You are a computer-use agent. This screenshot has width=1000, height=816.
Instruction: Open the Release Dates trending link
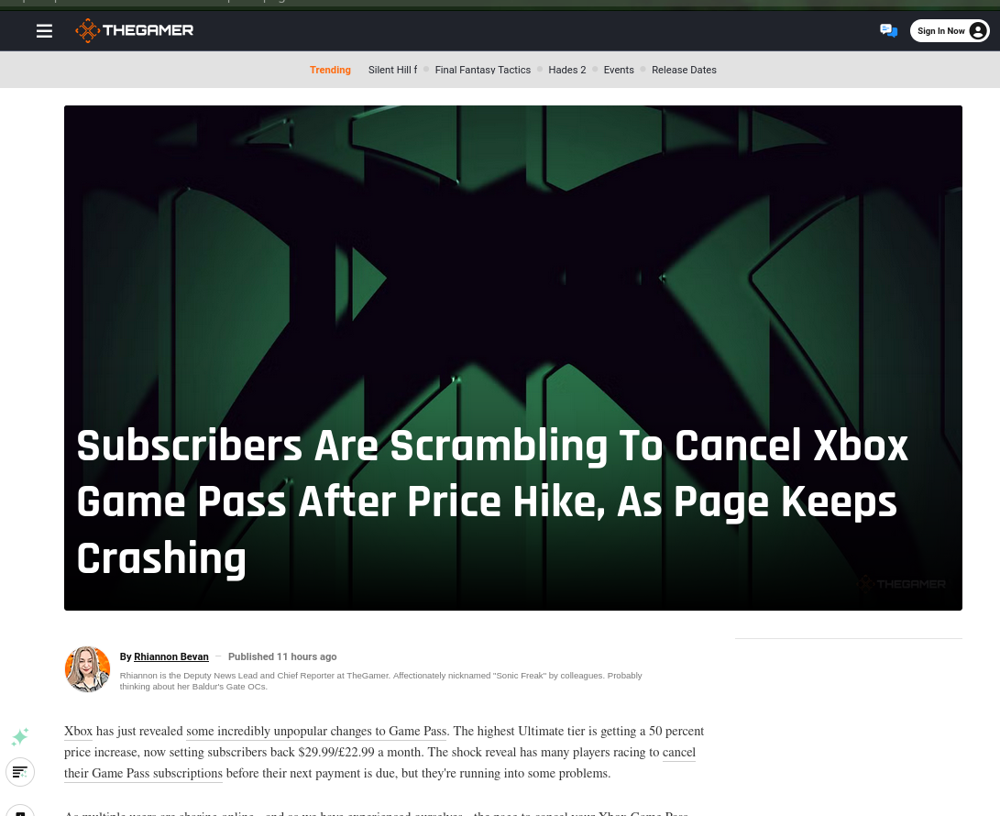click(684, 70)
